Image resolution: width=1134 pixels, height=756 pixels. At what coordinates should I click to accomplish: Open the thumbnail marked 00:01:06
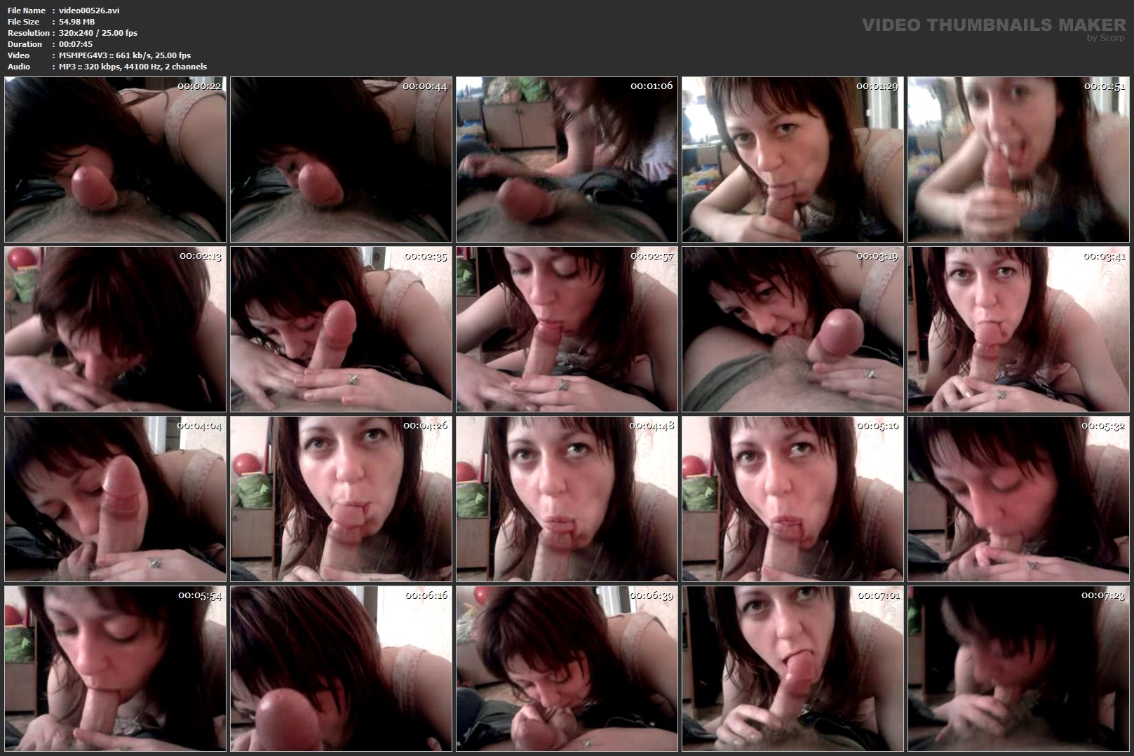pyautogui.click(x=567, y=160)
